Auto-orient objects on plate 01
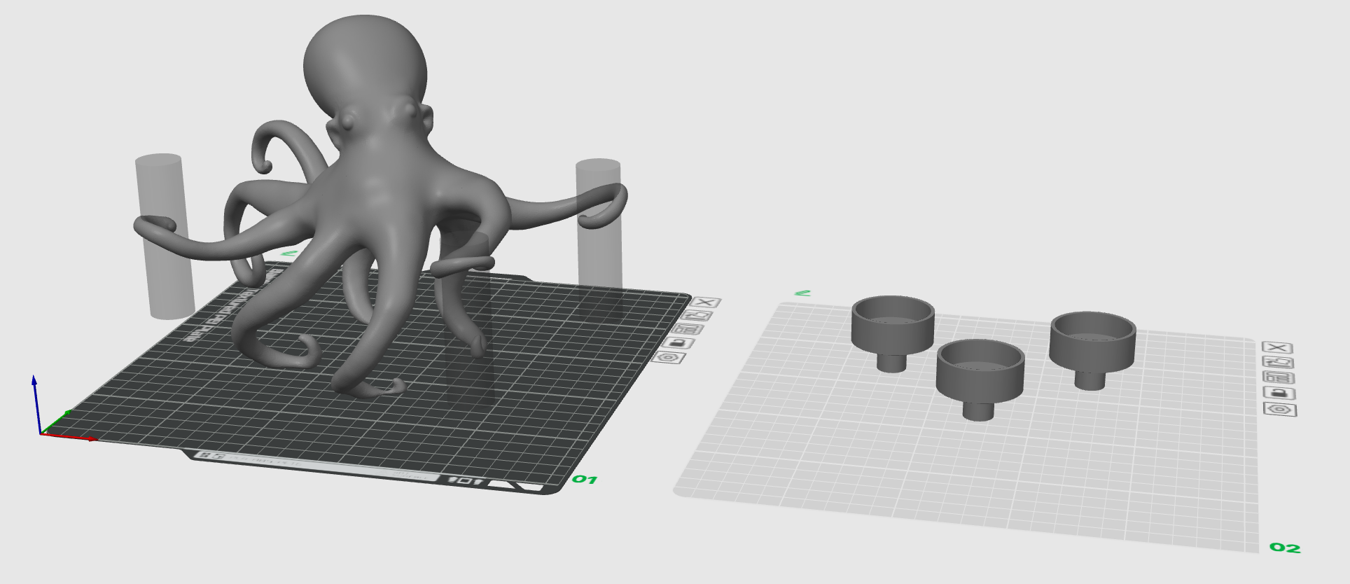 coord(697,315)
